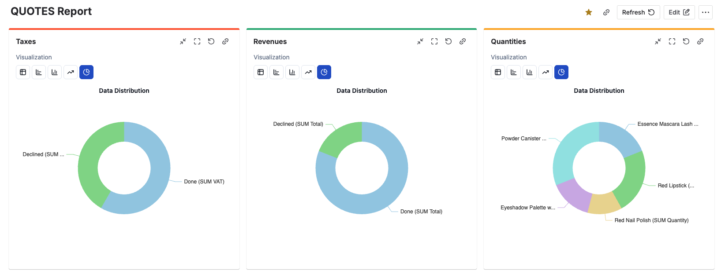Refresh the QUOTES Report
The width and height of the screenshot is (725, 278).
(x=638, y=12)
